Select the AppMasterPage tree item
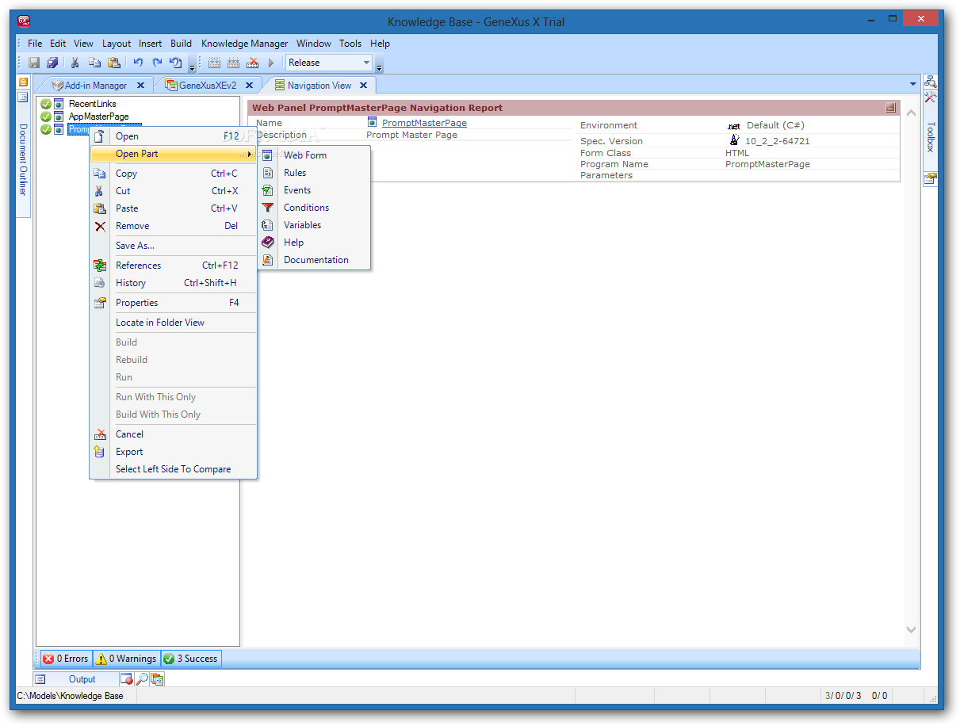Screen dimensions: 960x726 [x=98, y=117]
